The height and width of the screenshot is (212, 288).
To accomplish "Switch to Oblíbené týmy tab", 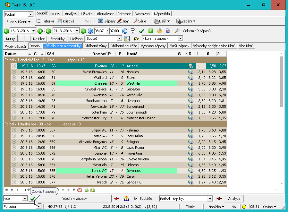I will tap(96, 46).
